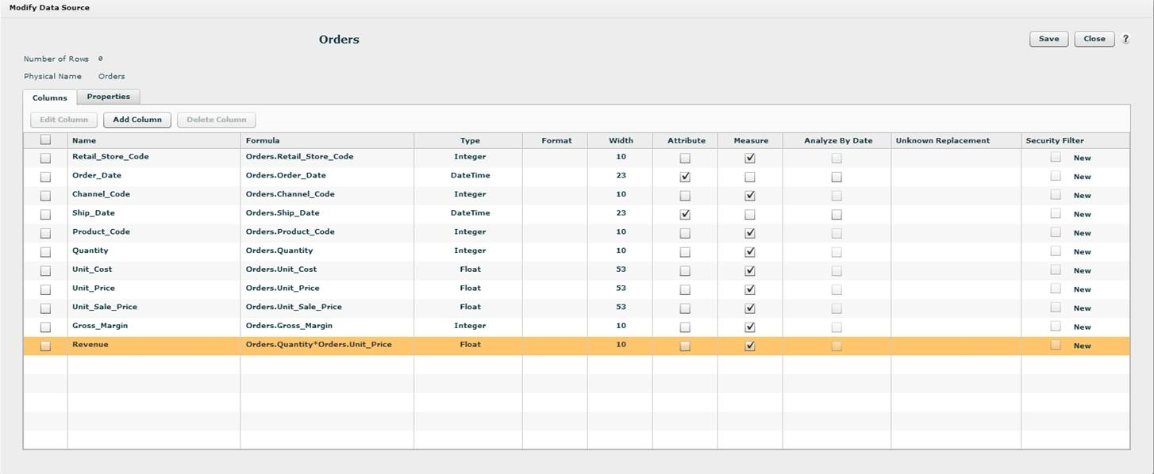Open New security filter for Gross_Margin
The height and width of the screenshot is (474, 1154).
tap(1082, 327)
